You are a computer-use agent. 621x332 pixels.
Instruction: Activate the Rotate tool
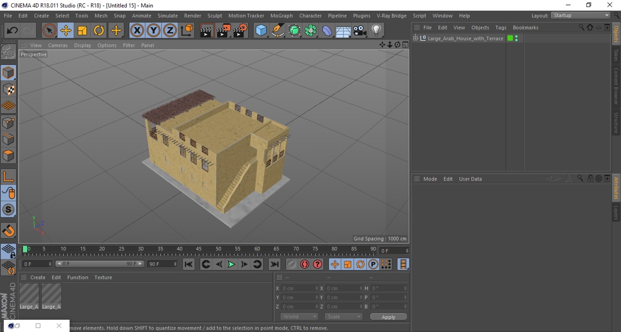coord(99,30)
